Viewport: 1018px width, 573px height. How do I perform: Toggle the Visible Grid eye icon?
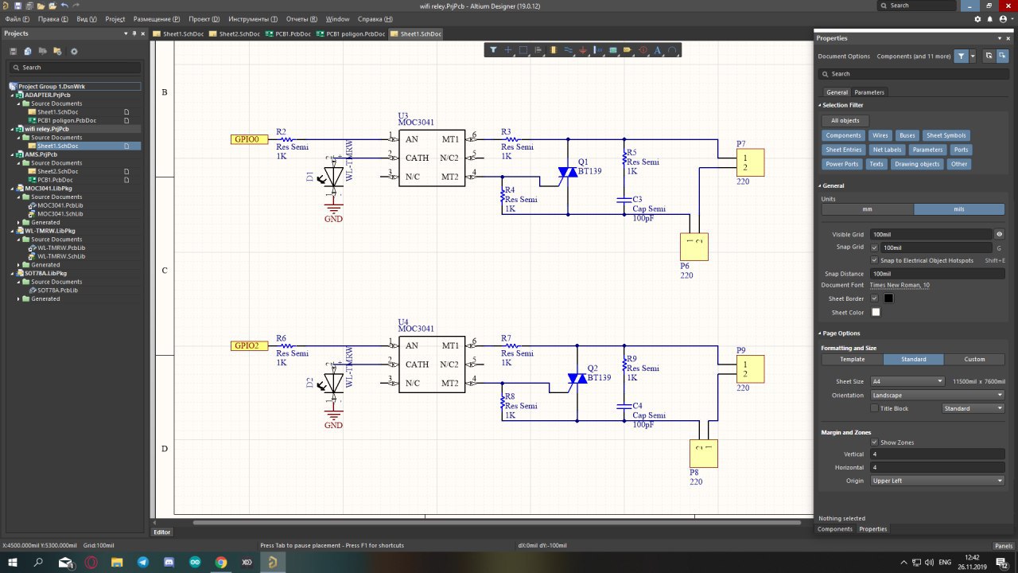click(999, 235)
